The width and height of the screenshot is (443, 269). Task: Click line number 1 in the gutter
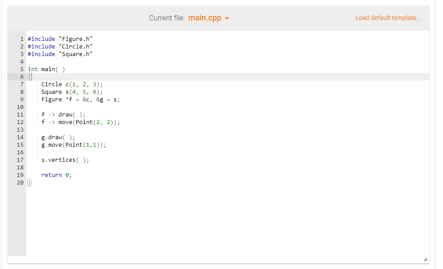(x=21, y=39)
